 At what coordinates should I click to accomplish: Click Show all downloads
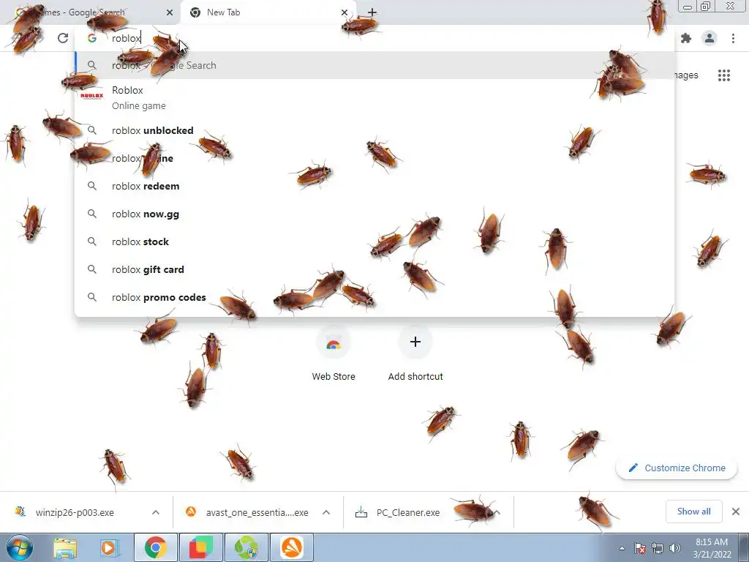[x=693, y=512]
